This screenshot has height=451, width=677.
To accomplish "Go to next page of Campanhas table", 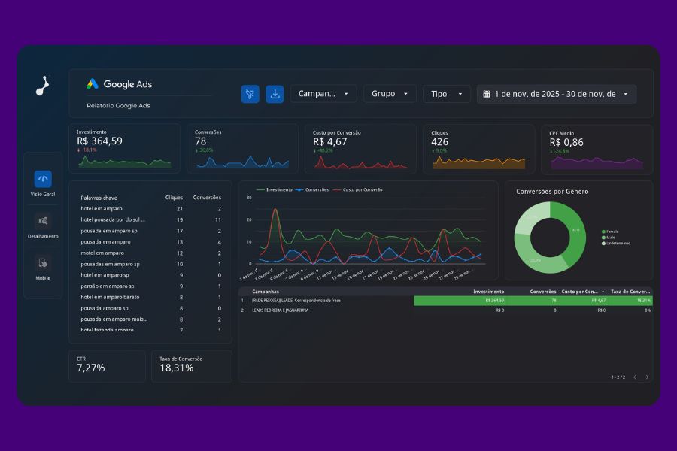I will (x=647, y=377).
